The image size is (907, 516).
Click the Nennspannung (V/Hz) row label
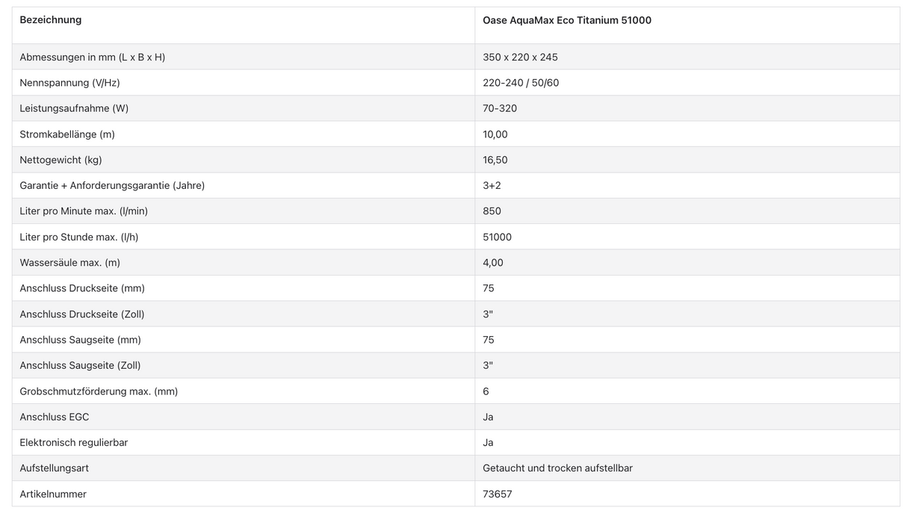coord(69,83)
